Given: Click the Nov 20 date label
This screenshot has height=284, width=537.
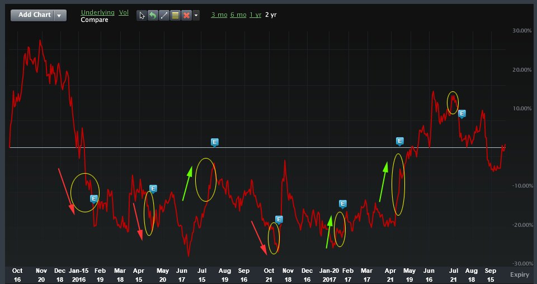Looking at the screenshot, I should click(x=41, y=275).
